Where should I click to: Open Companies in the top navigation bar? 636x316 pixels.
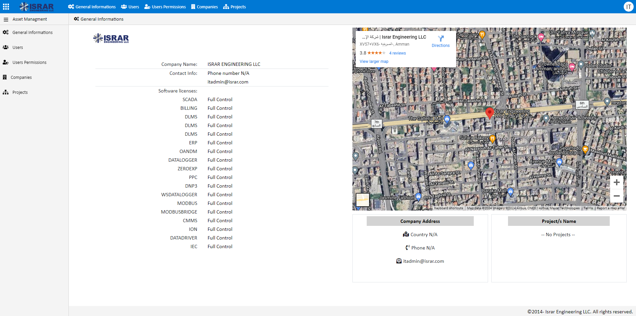click(204, 7)
